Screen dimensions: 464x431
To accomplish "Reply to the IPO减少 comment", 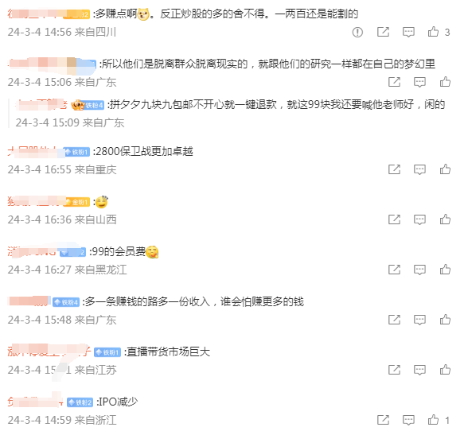I will tap(408, 420).
